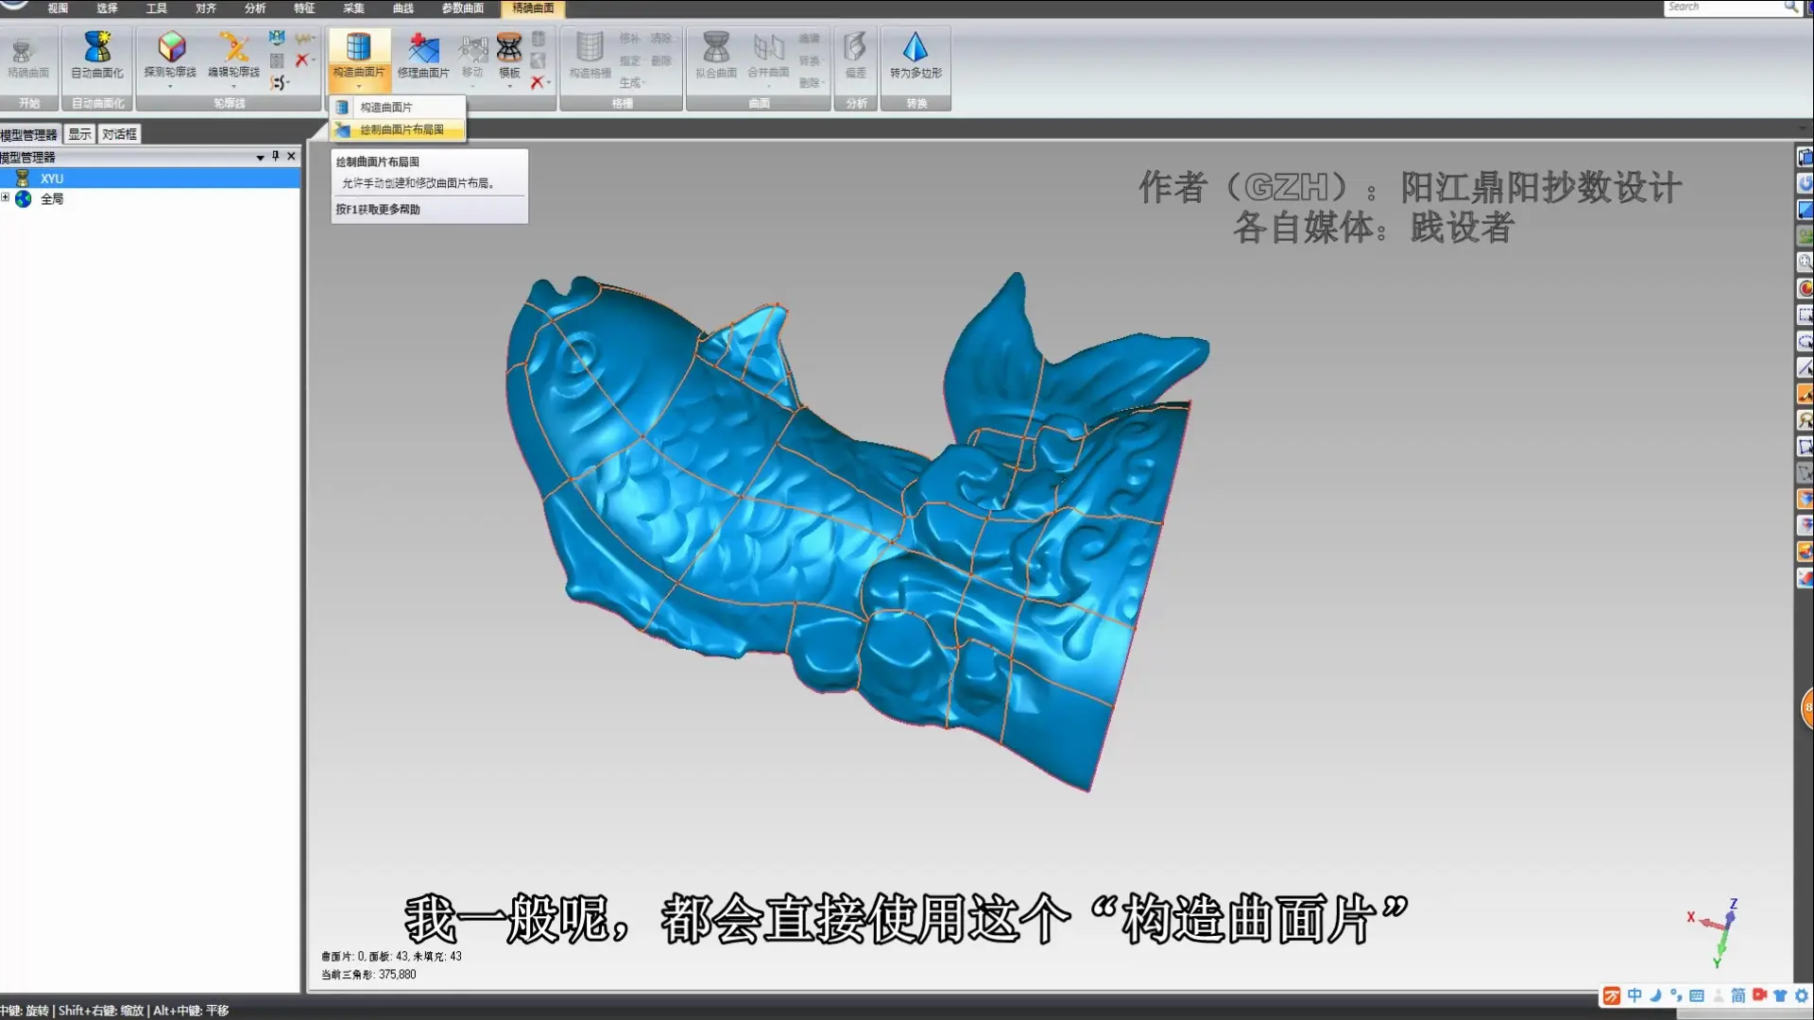Choose 绘制曲面片布局图 from the open menu
This screenshot has width=1814, height=1020.
(401, 129)
